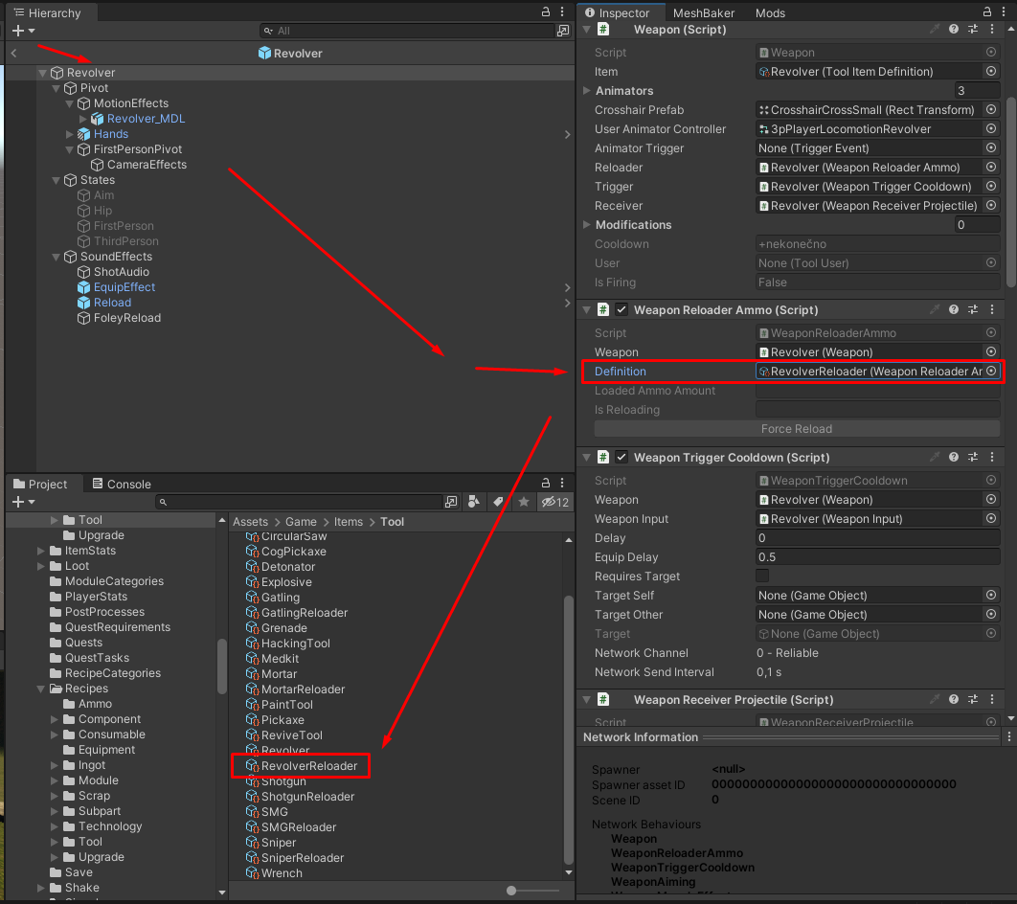Open Weapon script preset settings
Screen dimensions: 1017x904
coord(973,29)
